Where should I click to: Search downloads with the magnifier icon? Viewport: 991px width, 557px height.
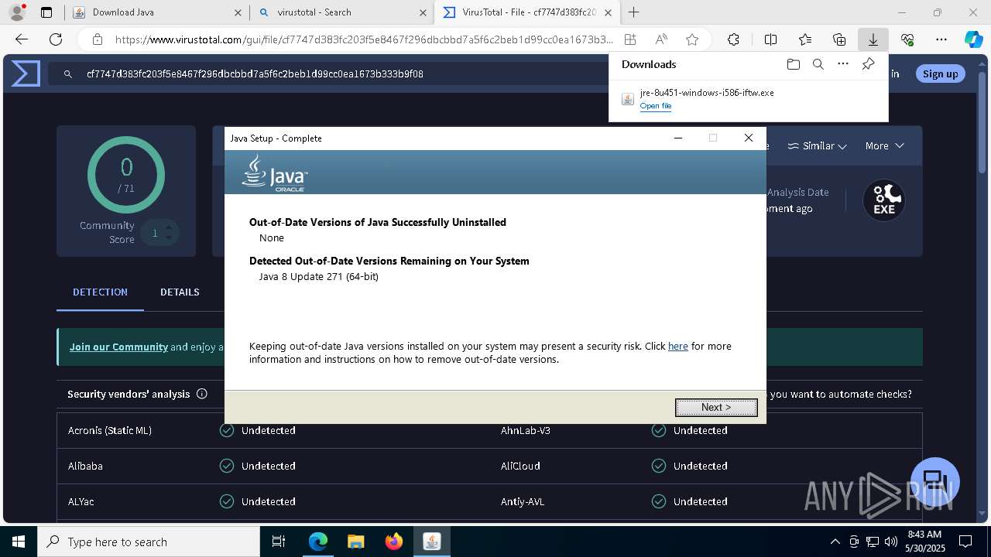coord(818,64)
